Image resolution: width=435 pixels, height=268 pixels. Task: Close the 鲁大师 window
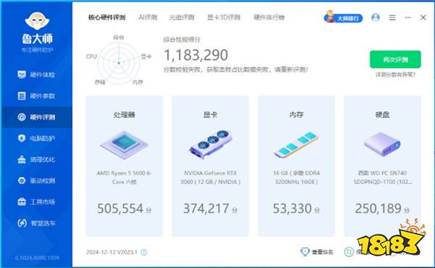tap(423, 17)
